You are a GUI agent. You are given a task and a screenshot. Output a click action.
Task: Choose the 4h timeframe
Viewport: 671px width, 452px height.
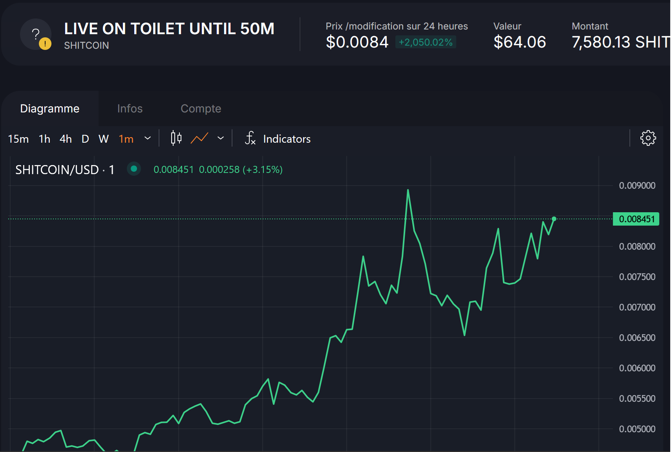pos(66,139)
